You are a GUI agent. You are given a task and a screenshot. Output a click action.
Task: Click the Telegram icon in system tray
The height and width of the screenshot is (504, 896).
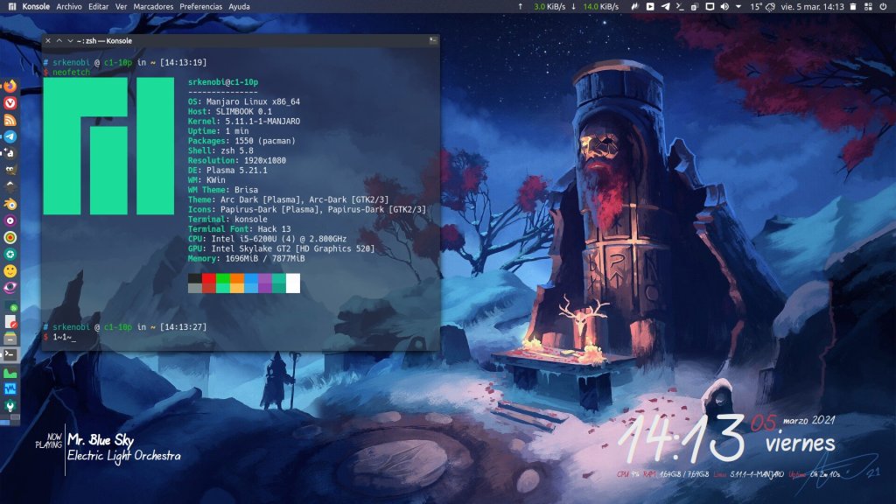(665, 6)
